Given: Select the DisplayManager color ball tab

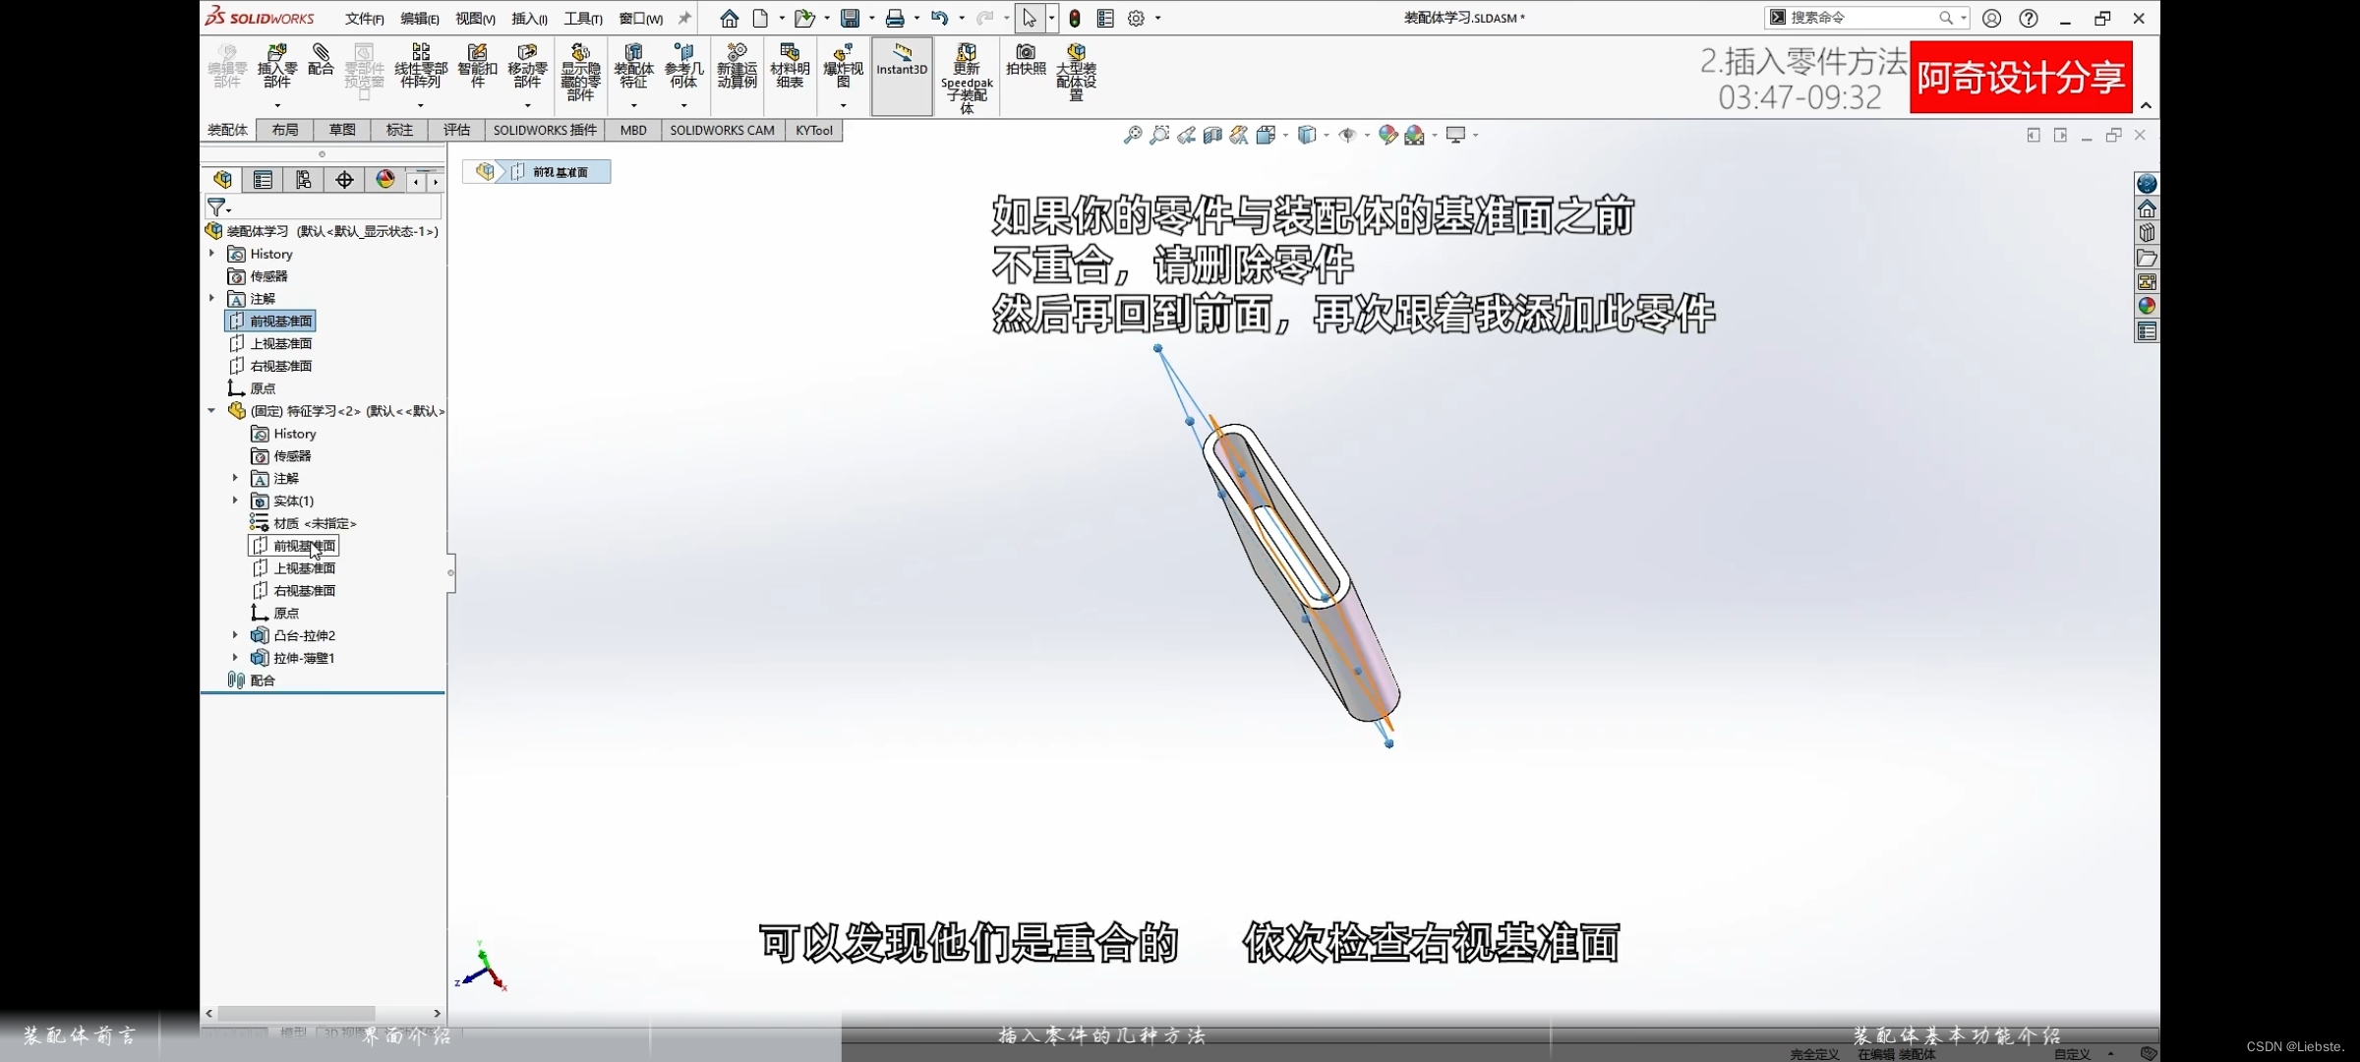Looking at the screenshot, I should (x=385, y=180).
